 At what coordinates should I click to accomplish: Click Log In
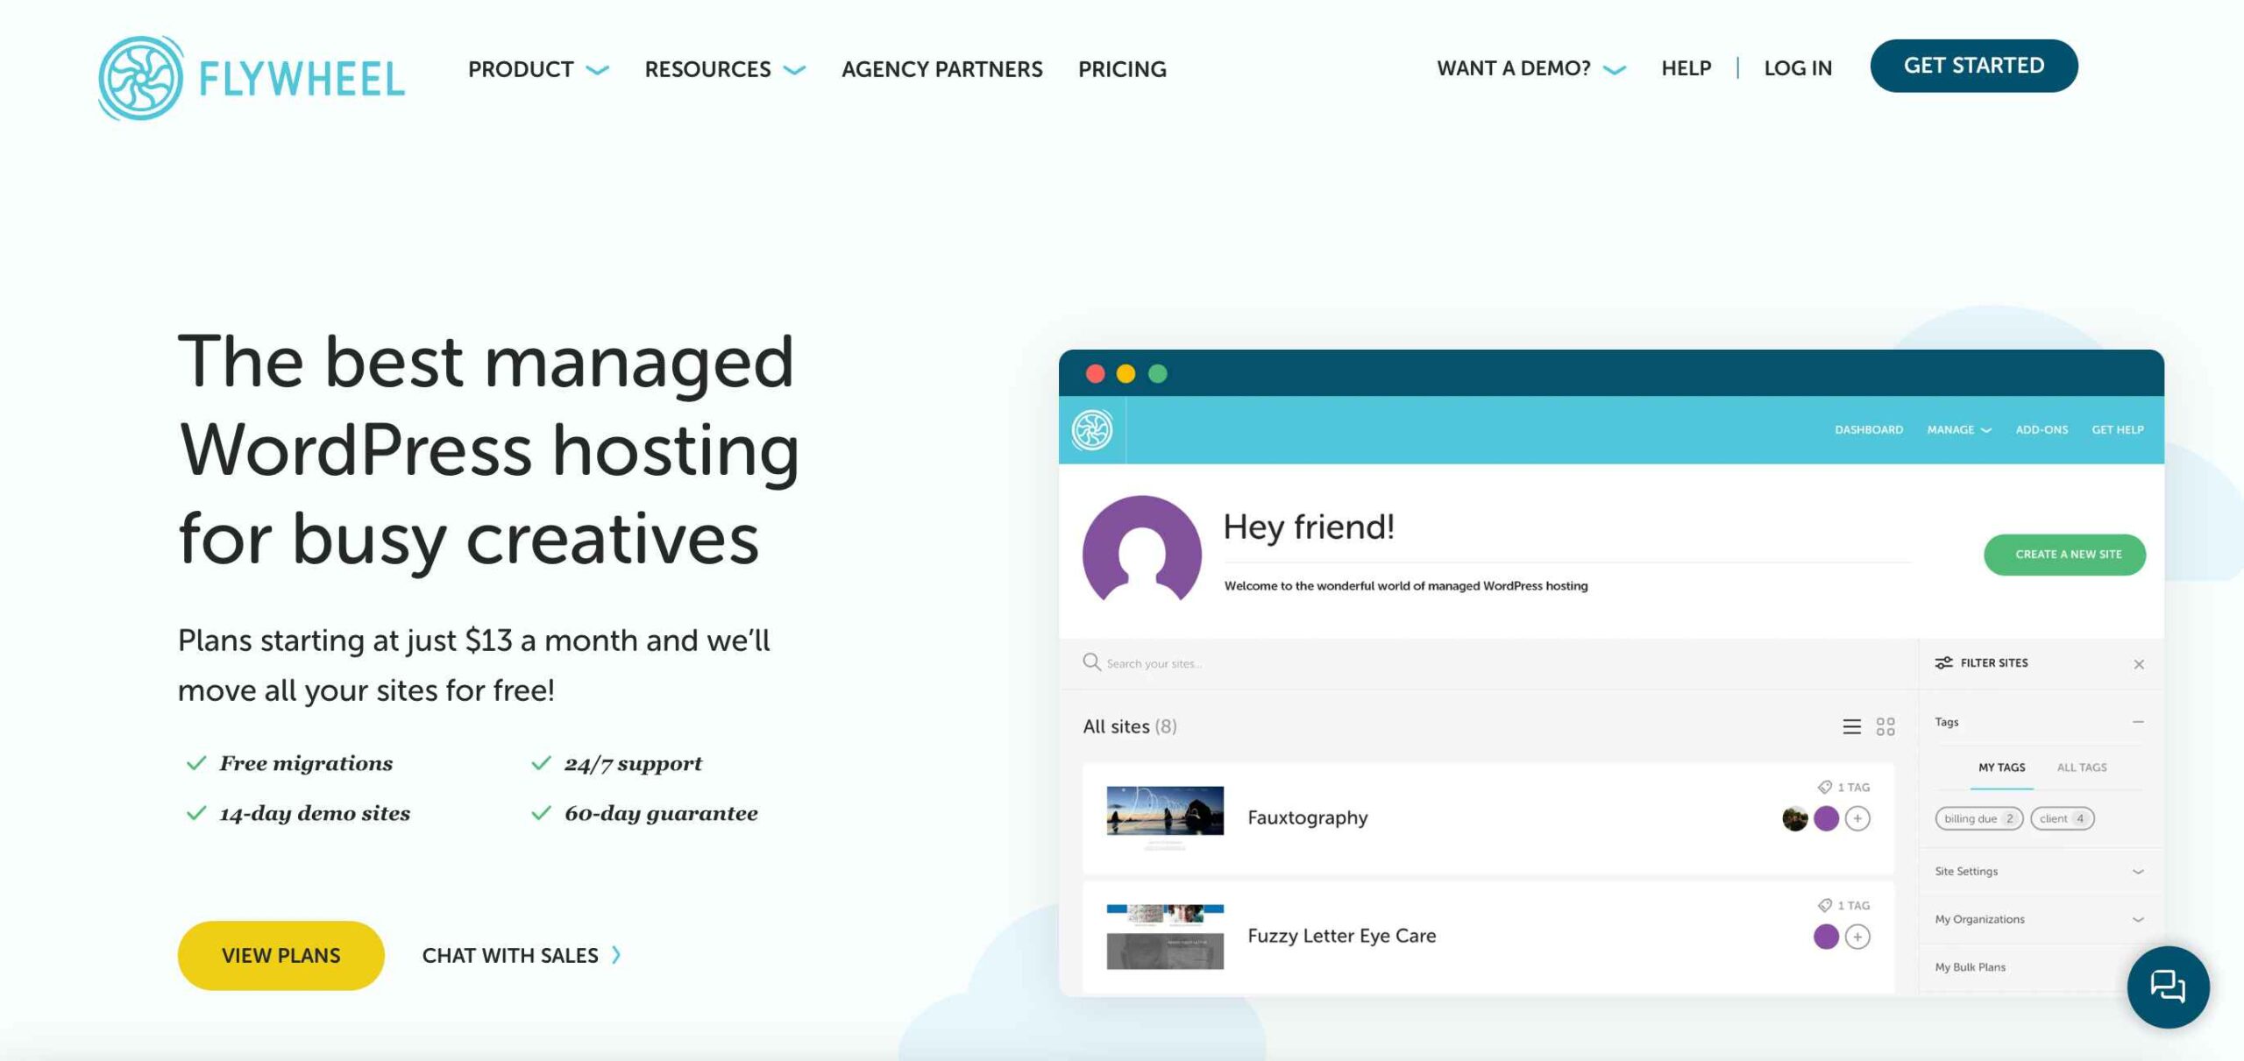(1798, 68)
